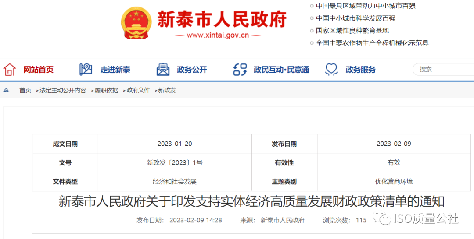Click the 新泰市人民政府 site title
The height and width of the screenshot is (239, 474).
[x=222, y=19]
